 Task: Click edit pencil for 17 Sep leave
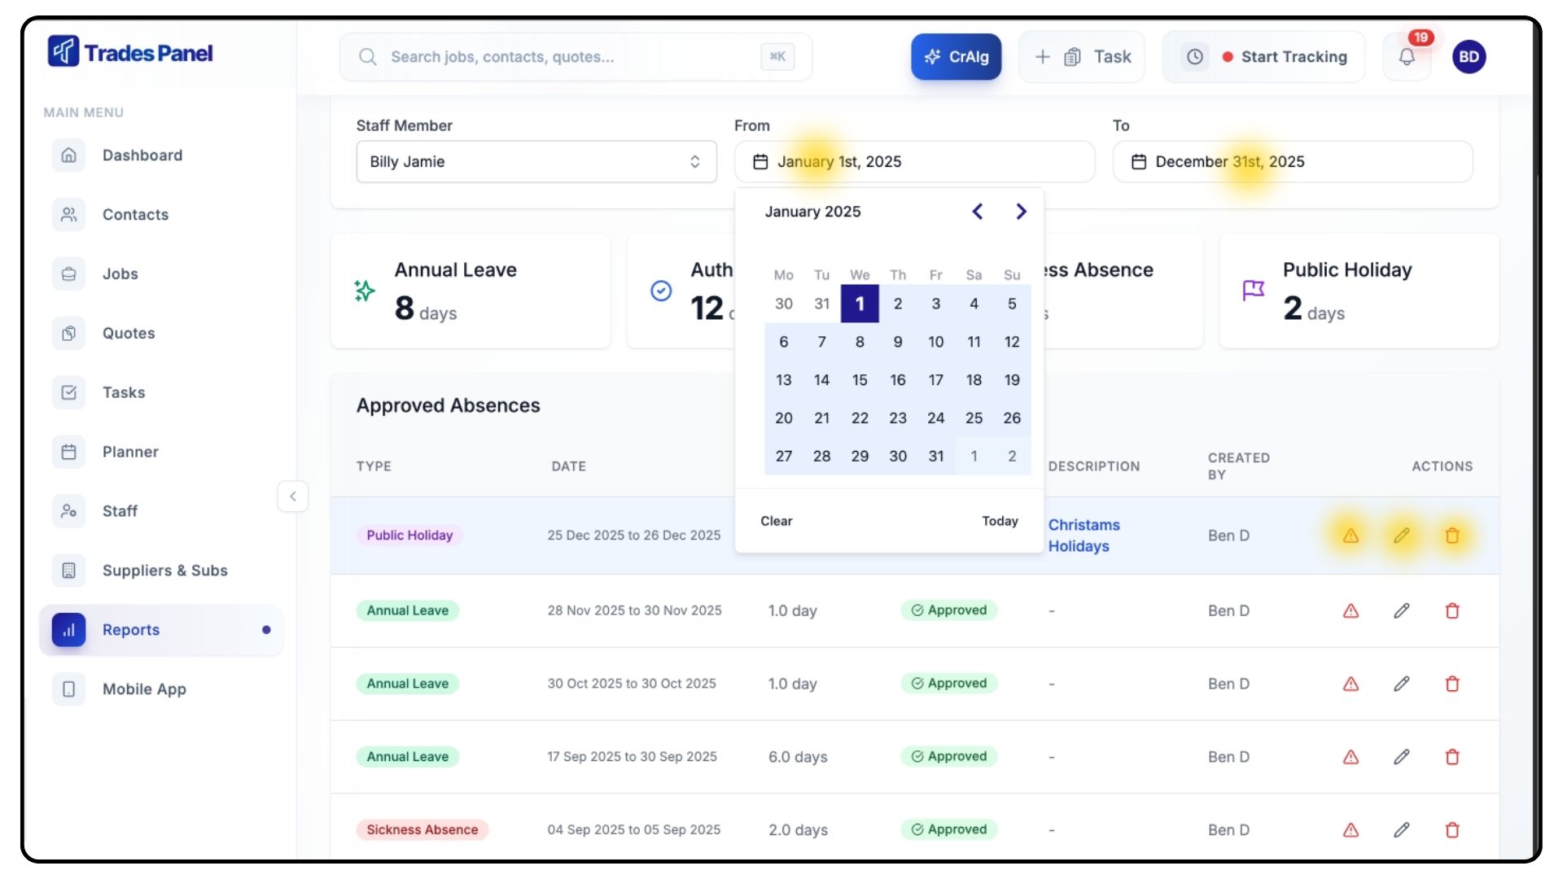(x=1401, y=757)
